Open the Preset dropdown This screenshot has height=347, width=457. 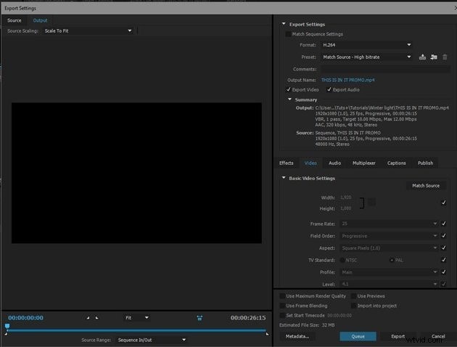(x=367, y=57)
